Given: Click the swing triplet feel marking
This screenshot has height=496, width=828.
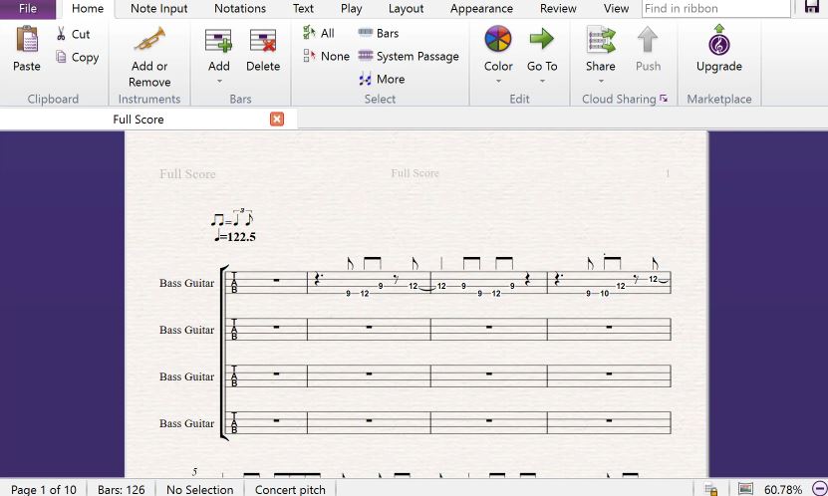Looking at the screenshot, I should click(x=232, y=217).
